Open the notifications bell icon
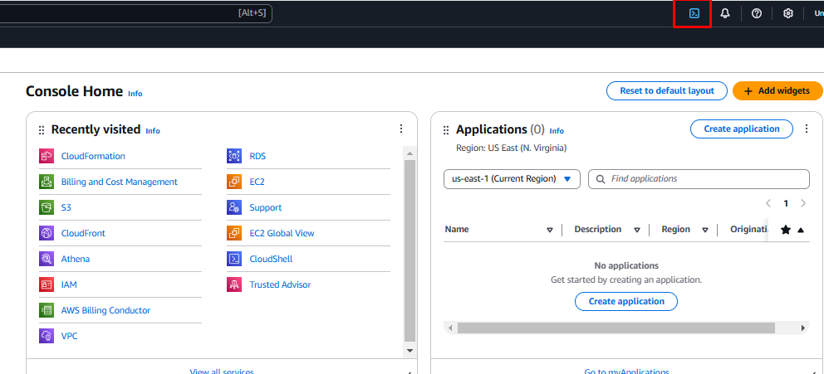 [725, 13]
